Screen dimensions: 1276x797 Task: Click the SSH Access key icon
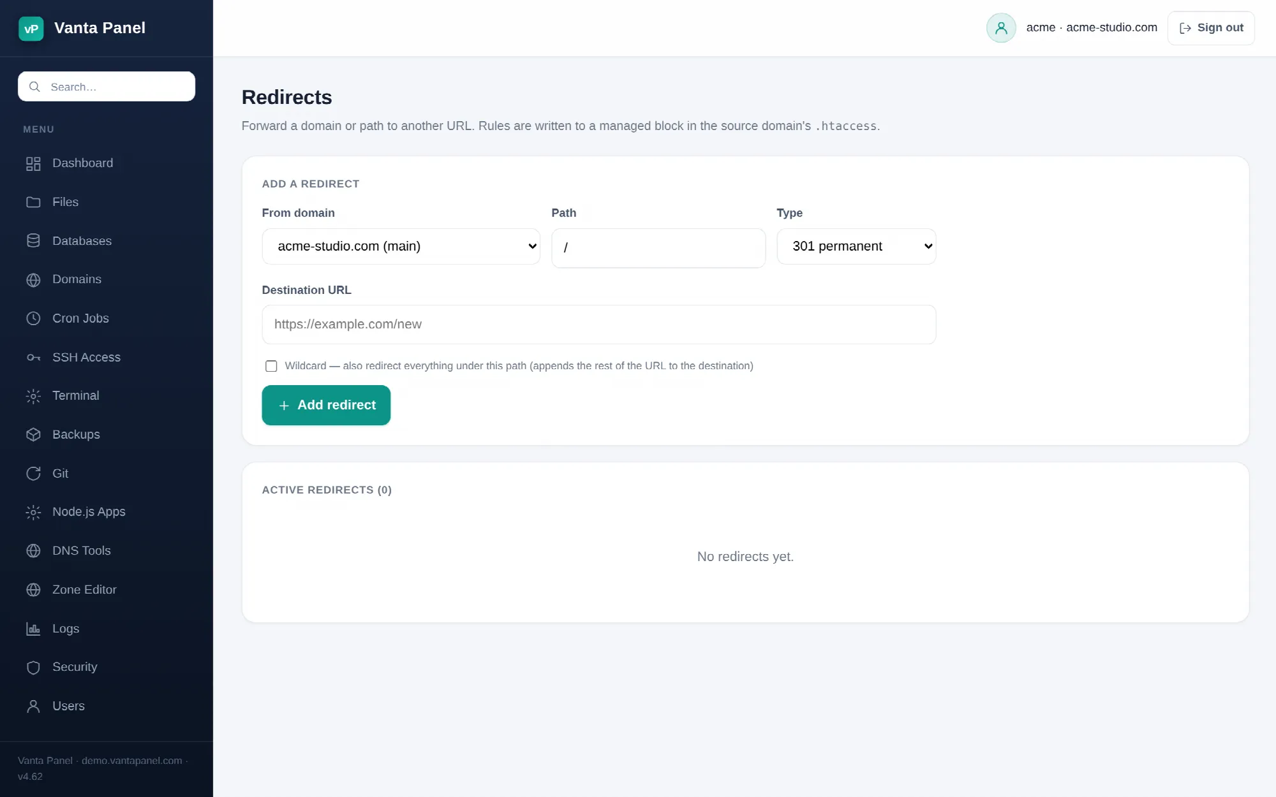click(x=33, y=358)
